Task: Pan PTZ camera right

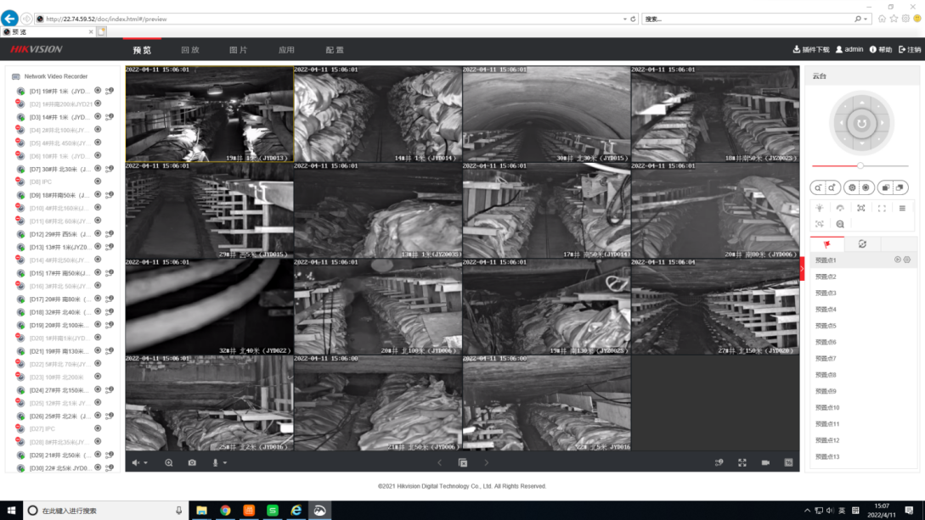Action: [883, 123]
